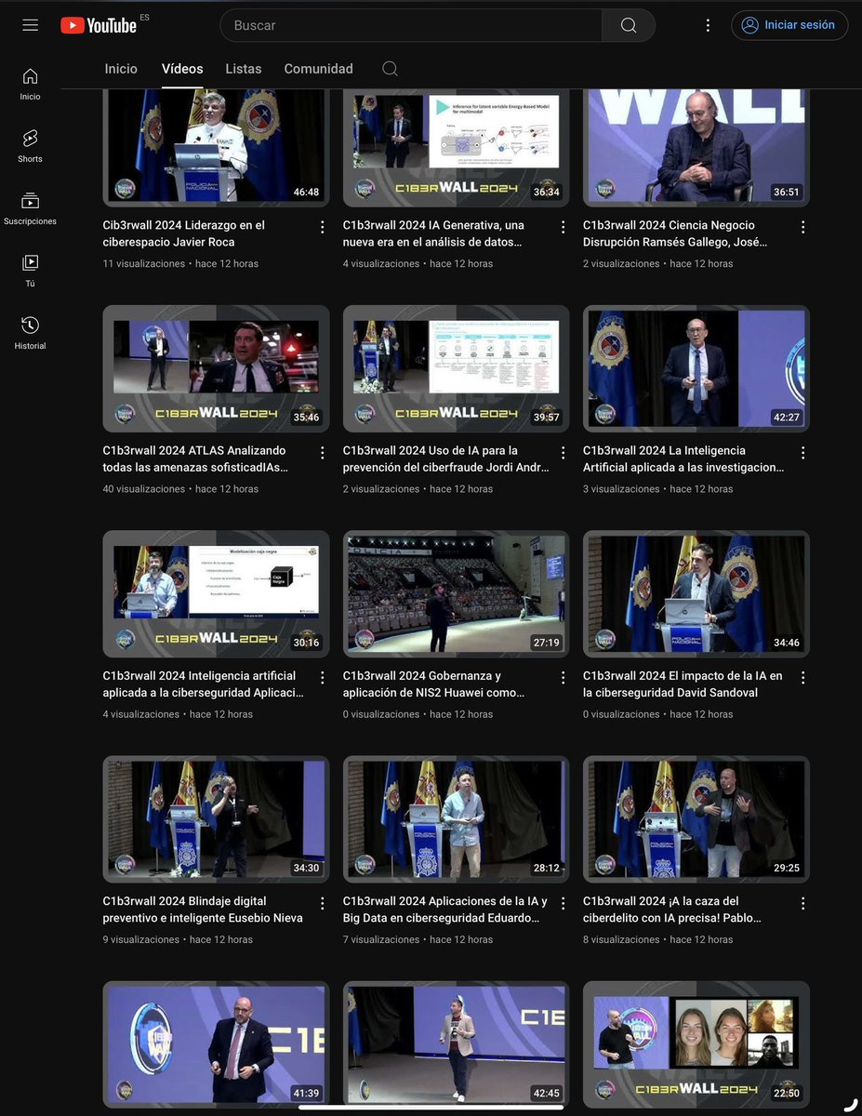Open options for Blindaje digital preventivo video
The image size is (862, 1116).
(323, 903)
